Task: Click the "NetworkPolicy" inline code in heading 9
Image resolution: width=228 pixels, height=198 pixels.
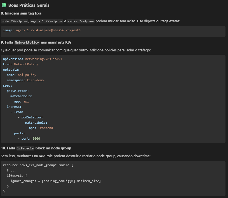Action: point(27,42)
